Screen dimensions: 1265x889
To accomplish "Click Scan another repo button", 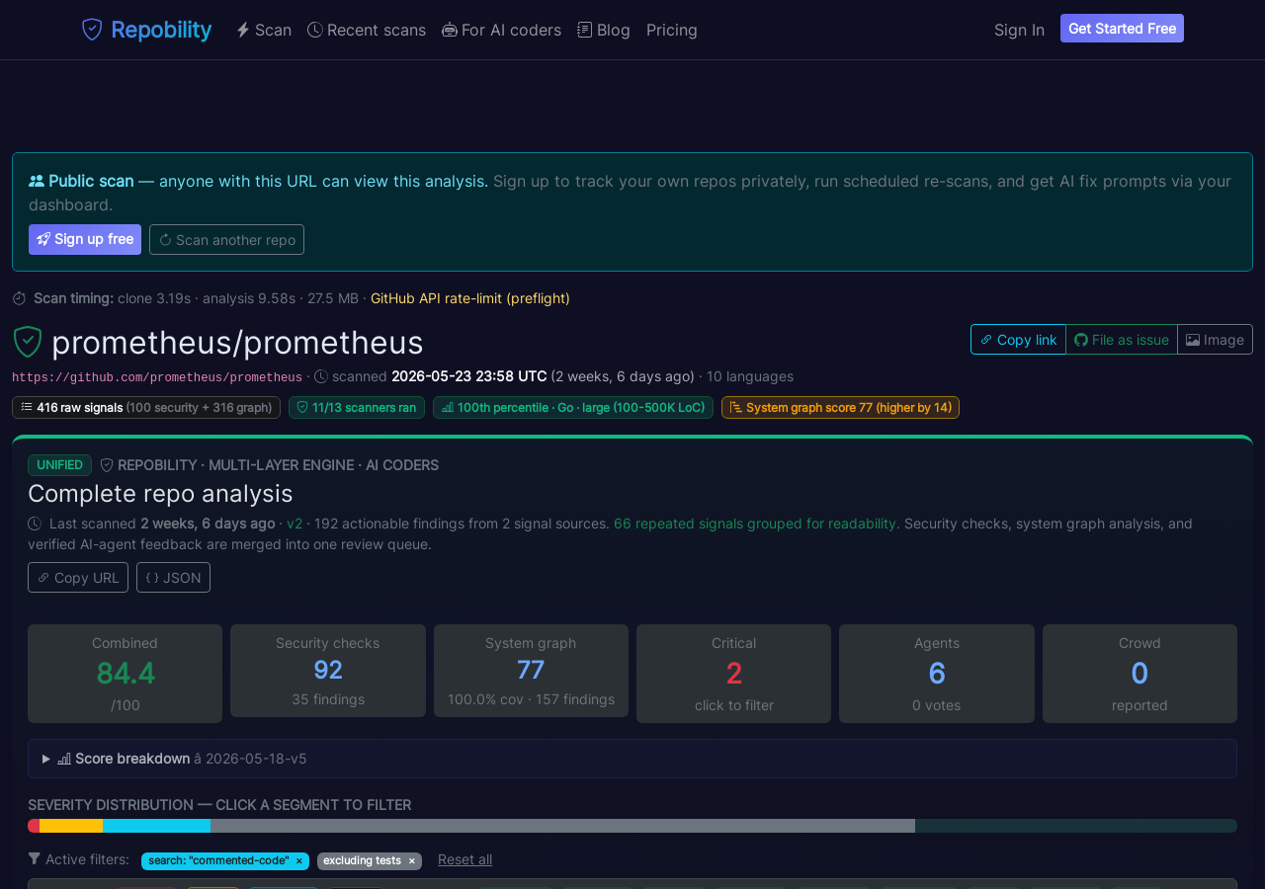I will coord(226,239).
